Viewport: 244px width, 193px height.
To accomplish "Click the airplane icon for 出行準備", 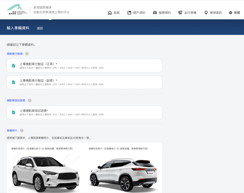I will 180,13.
